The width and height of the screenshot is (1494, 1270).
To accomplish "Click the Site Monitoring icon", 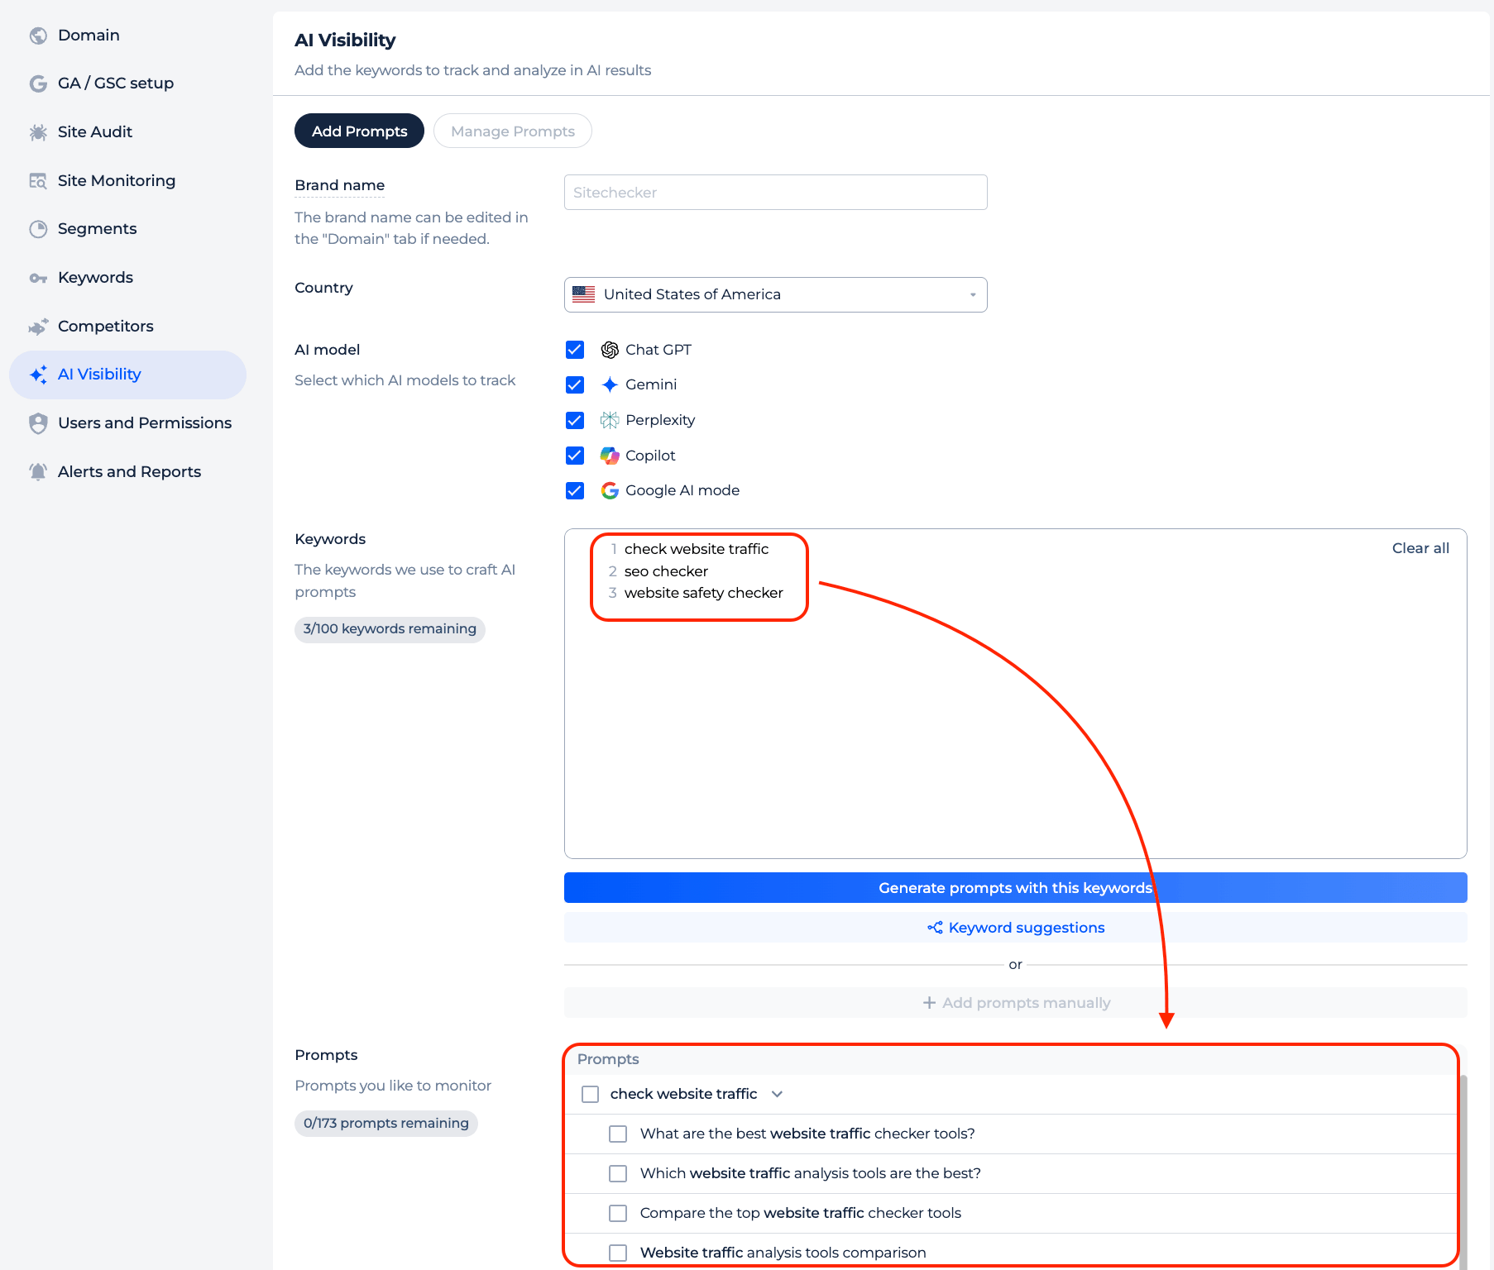I will coord(38,181).
